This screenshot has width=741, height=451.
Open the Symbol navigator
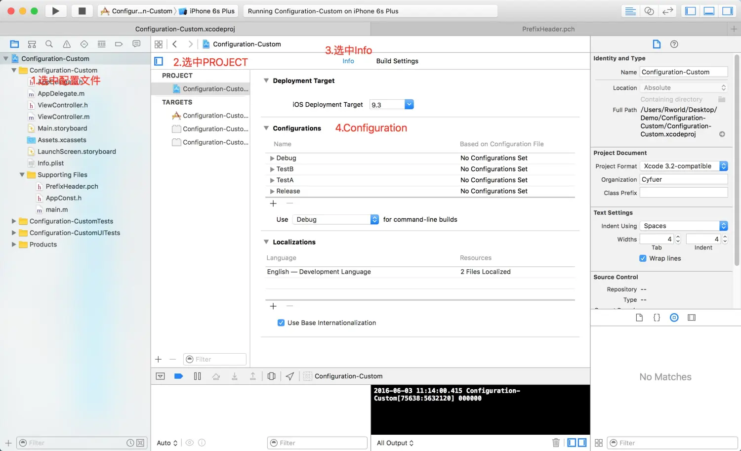pyautogui.click(x=32, y=44)
